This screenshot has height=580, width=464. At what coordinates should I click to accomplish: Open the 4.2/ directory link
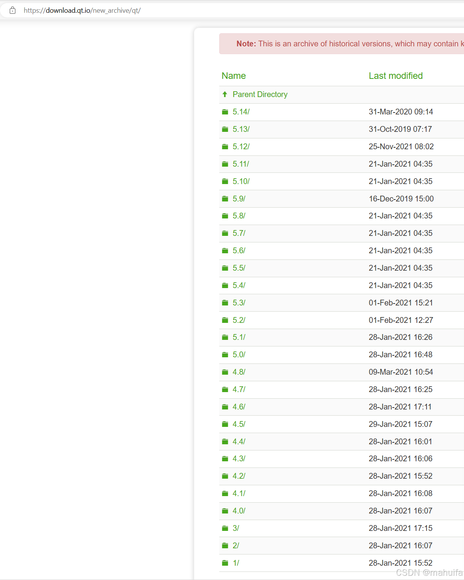(239, 476)
